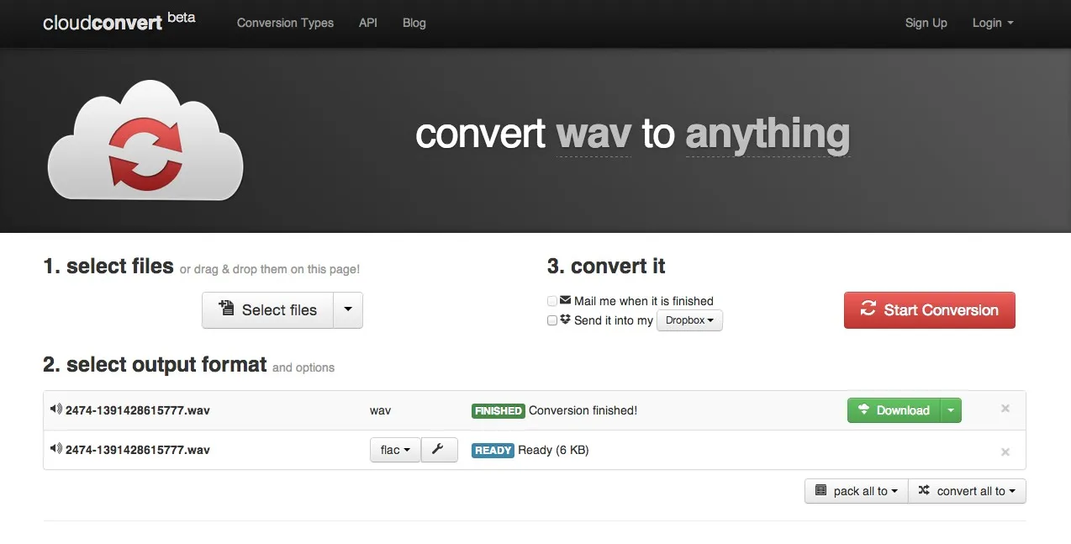
Task: Click the "2. select output format" heading
Action: [155, 365]
